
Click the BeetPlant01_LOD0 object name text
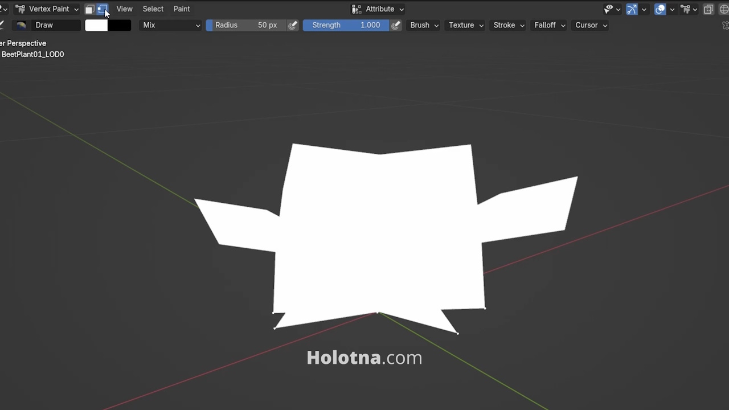32,55
